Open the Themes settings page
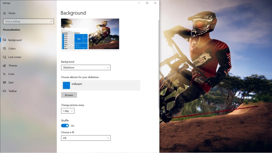Viewport: 272px width, 153px height. [x=13, y=66]
